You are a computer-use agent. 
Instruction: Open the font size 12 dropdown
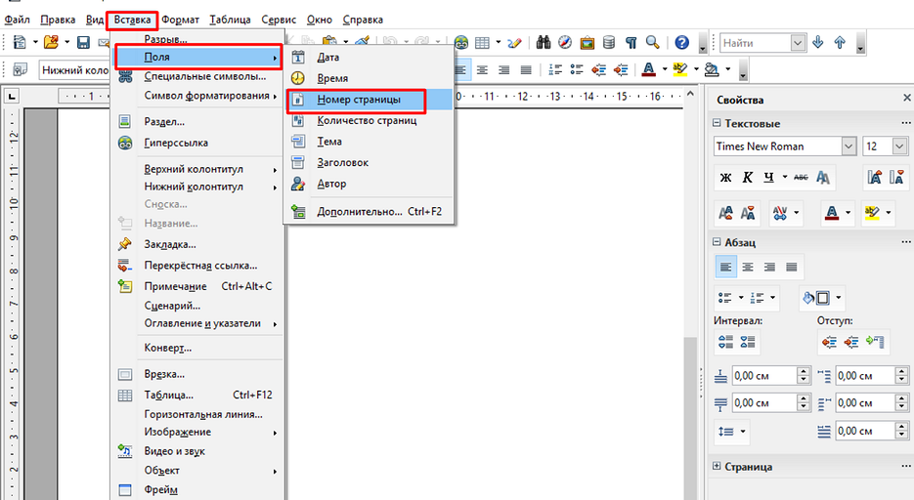899,146
